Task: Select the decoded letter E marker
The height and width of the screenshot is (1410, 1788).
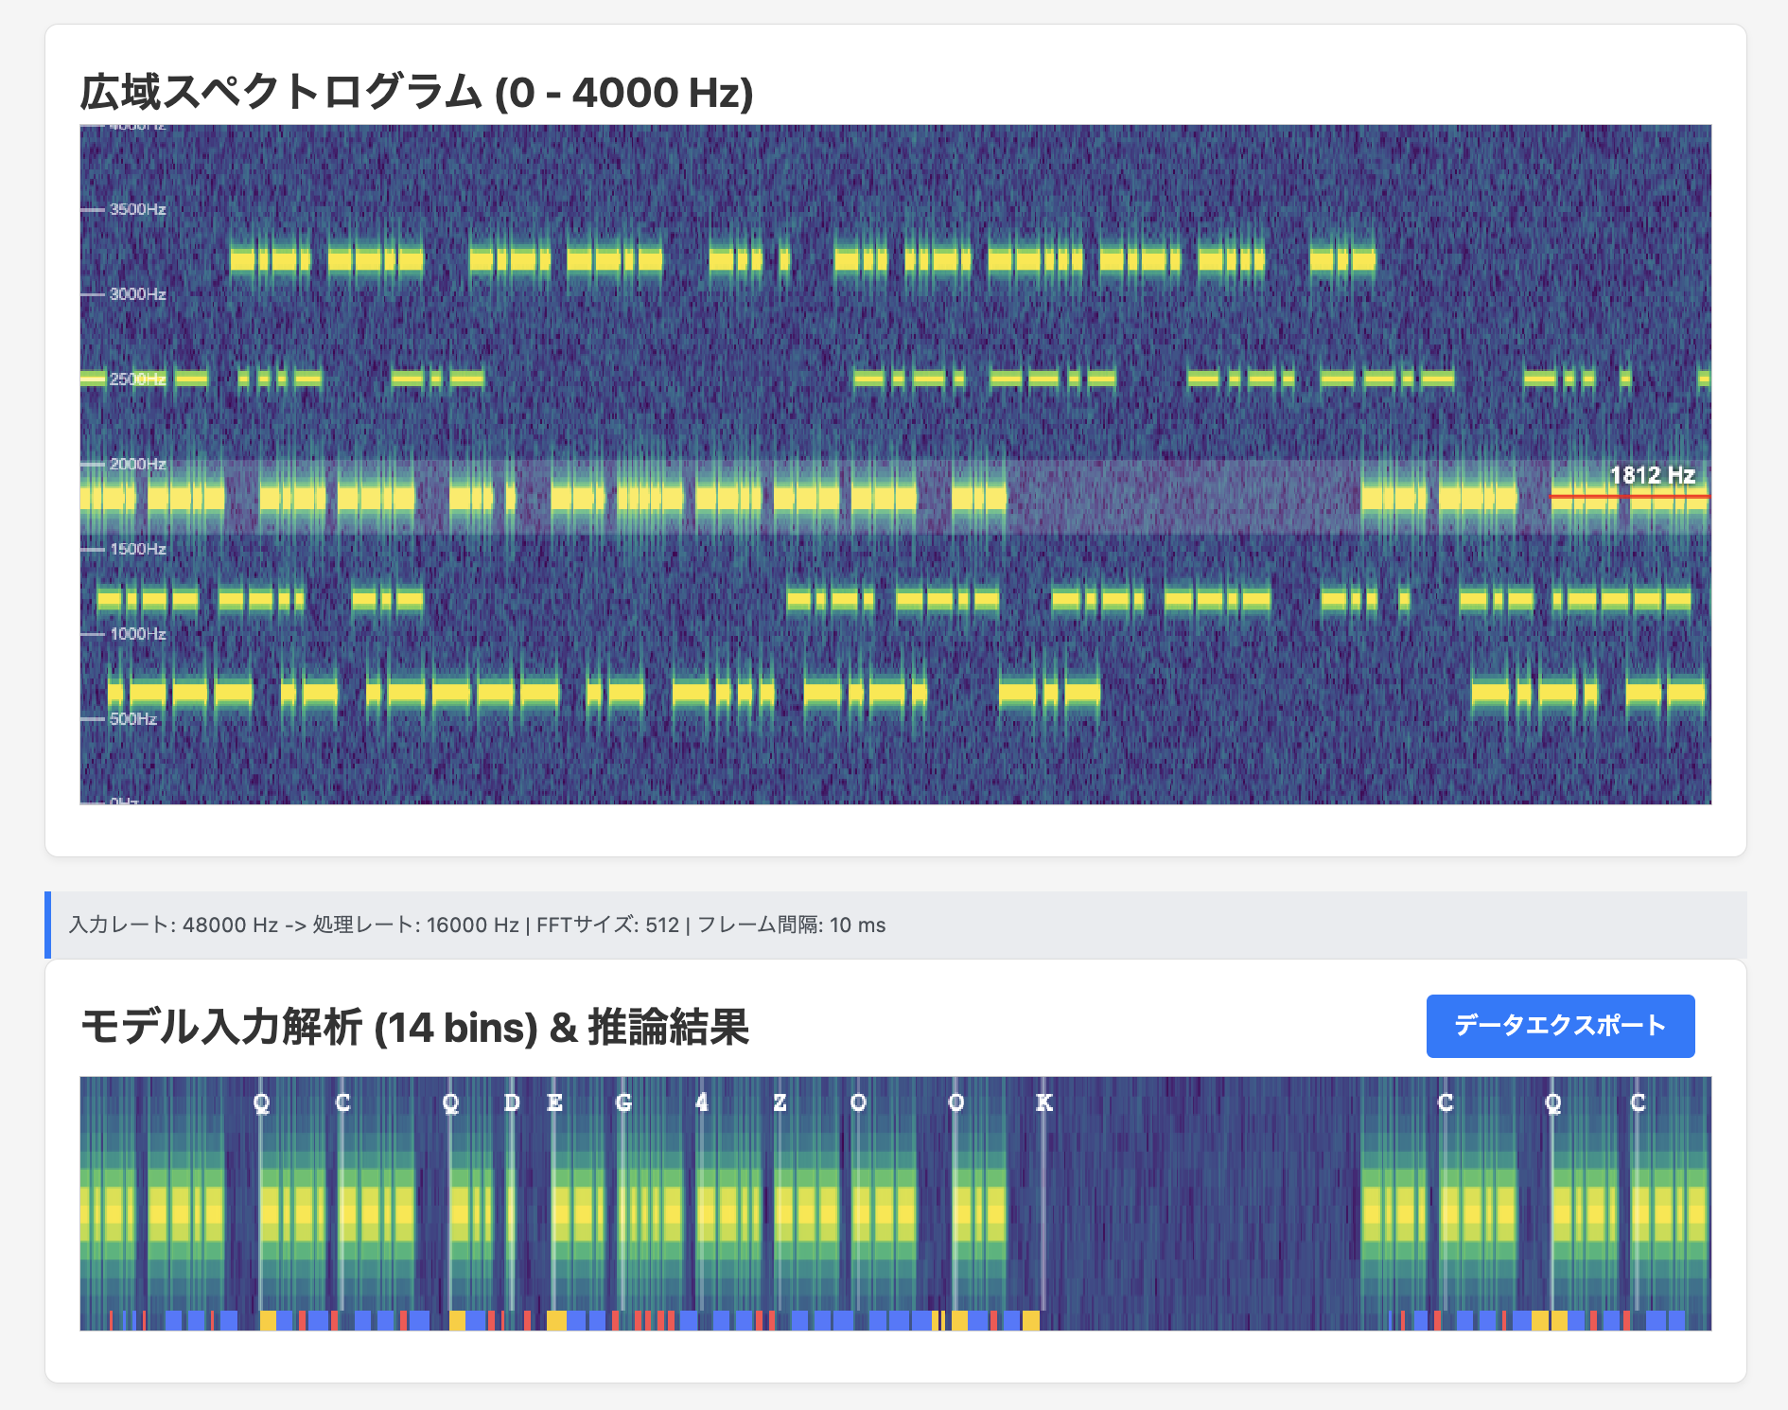Action: pos(554,1102)
